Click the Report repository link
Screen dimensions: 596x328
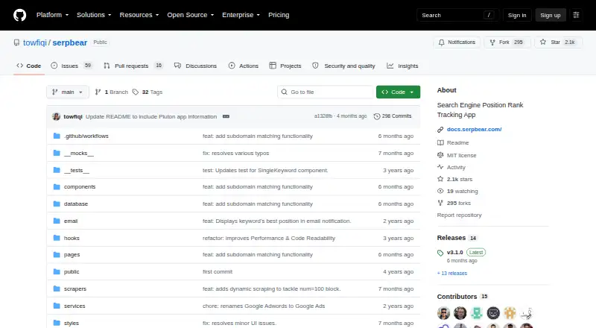[459, 215]
